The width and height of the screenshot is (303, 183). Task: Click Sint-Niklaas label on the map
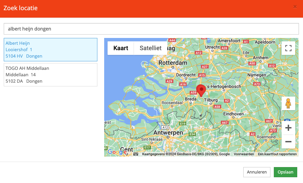coord(152,139)
